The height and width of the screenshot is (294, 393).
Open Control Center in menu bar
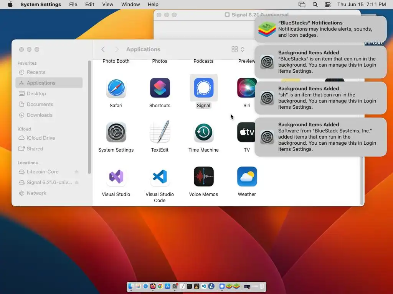click(x=328, y=5)
